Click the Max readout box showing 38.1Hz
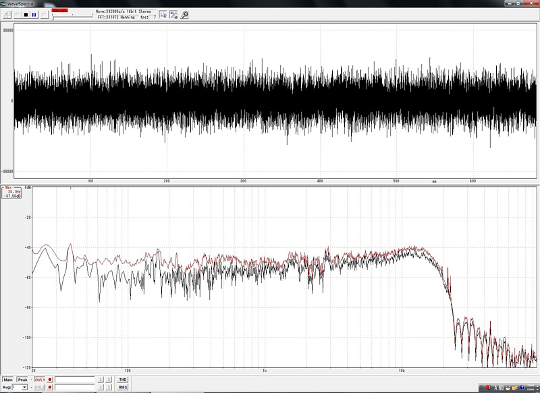Viewport: 540px width, 393px height. [x=12, y=192]
